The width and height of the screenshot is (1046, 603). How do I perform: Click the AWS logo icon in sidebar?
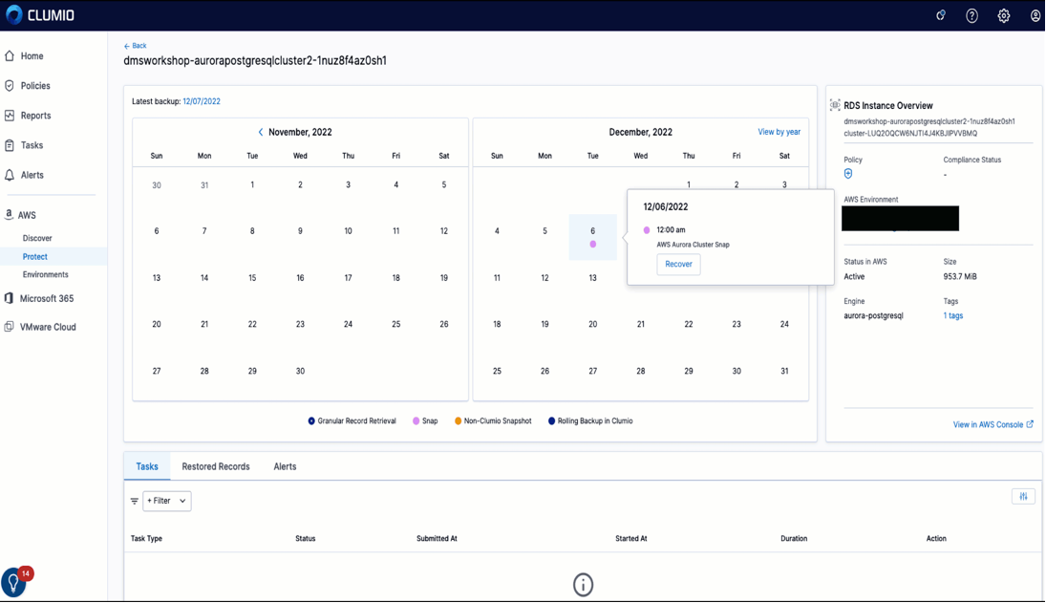tap(9, 214)
